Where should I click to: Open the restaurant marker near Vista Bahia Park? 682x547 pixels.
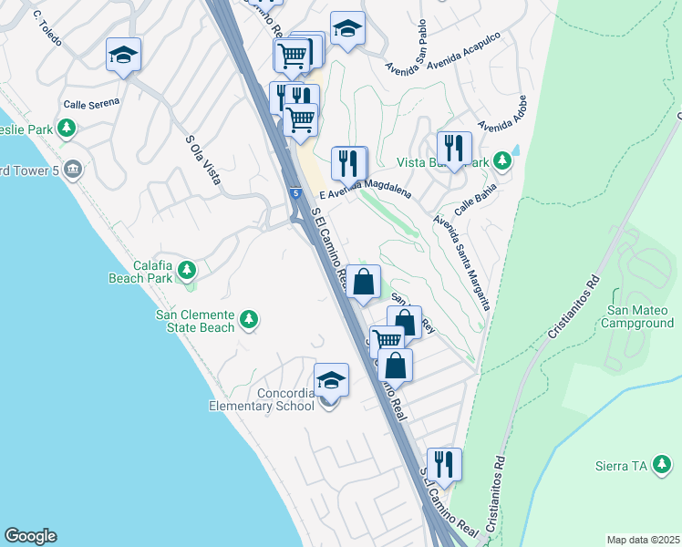(455, 150)
